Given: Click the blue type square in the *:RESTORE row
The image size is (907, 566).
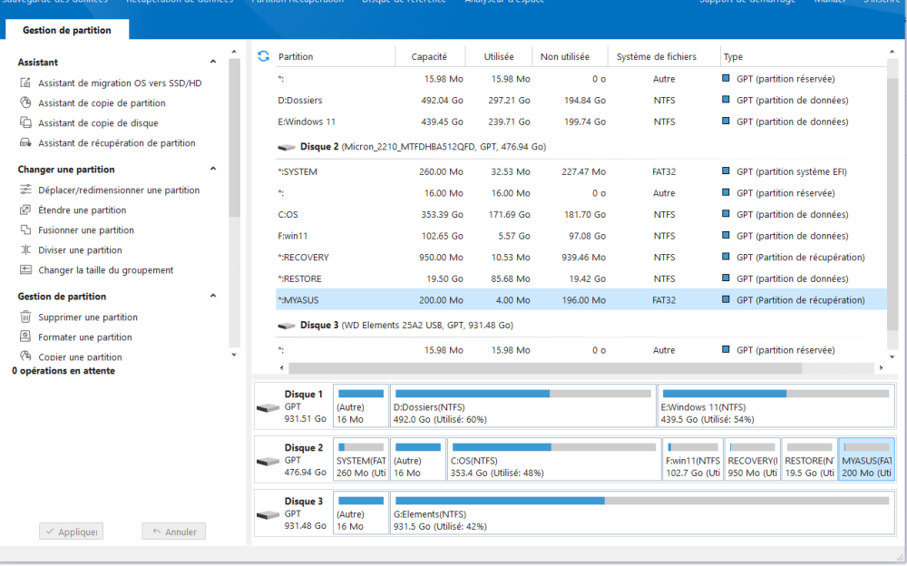Looking at the screenshot, I should (x=726, y=278).
